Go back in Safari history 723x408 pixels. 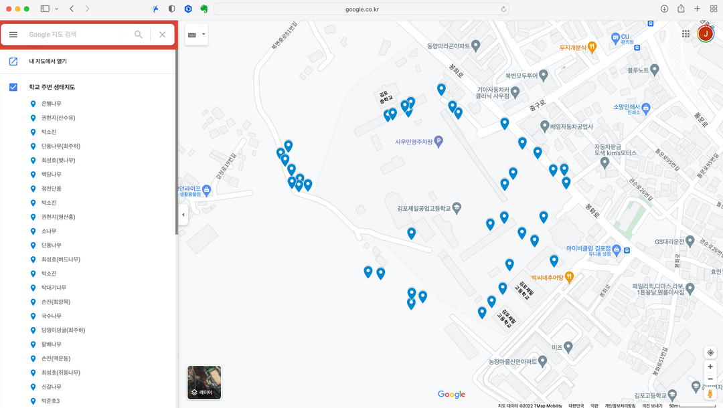[x=72, y=9]
